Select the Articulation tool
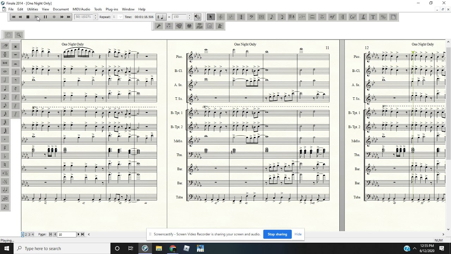The width and height of the screenshot is (451, 254). coord(322,17)
